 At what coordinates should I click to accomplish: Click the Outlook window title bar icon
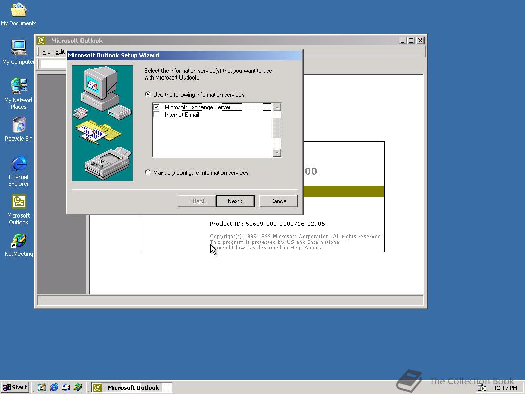click(x=41, y=41)
